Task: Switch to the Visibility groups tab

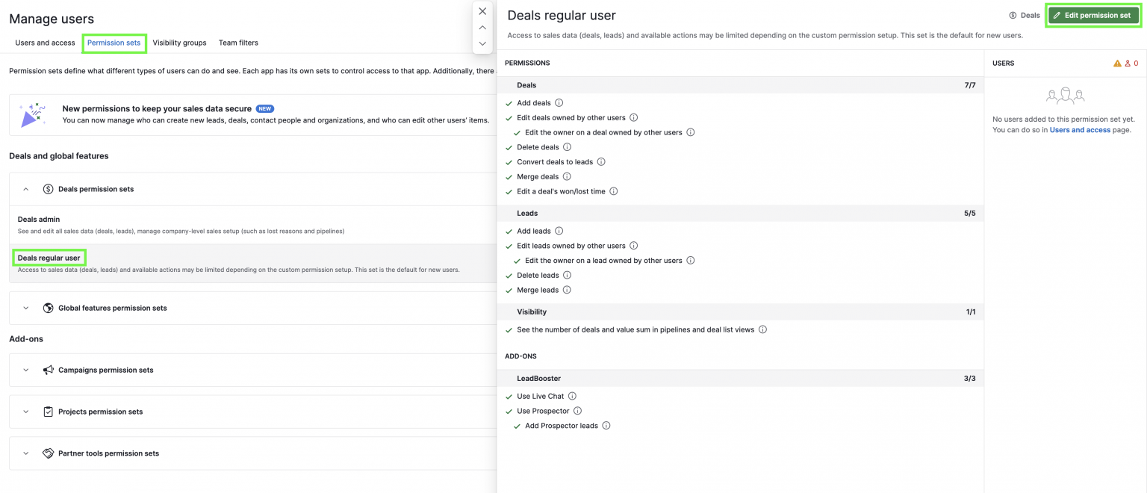Action: (179, 43)
